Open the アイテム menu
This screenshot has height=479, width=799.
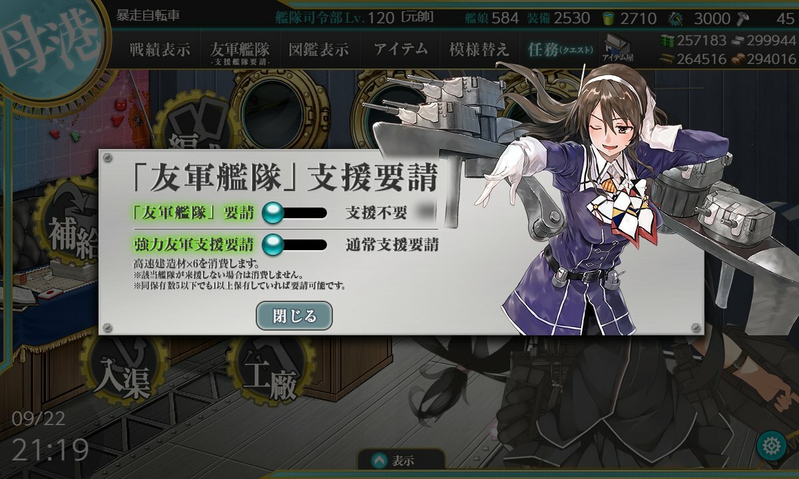tap(400, 49)
